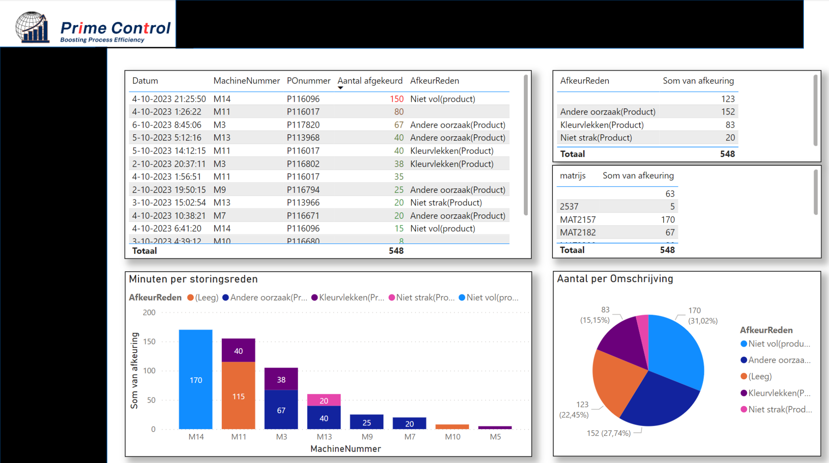Click the purple Kleurvlekken icon in pie legend
Image resolution: width=829 pixels, height=463 pixels.
(744, 393)
